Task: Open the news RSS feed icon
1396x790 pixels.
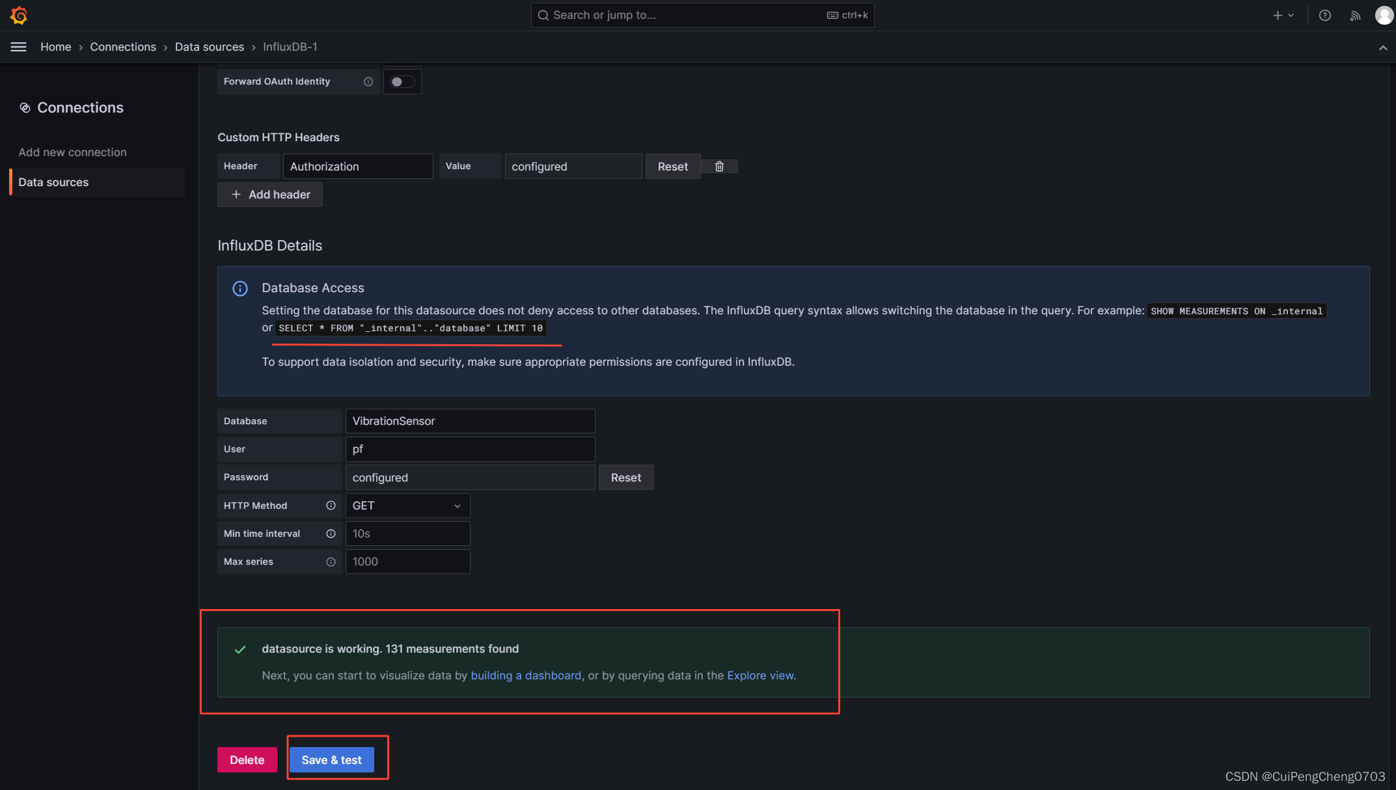Action: tap(1355, 15)
